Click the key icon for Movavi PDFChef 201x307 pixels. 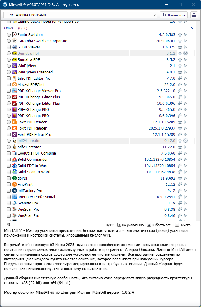(x=180, y=85)
